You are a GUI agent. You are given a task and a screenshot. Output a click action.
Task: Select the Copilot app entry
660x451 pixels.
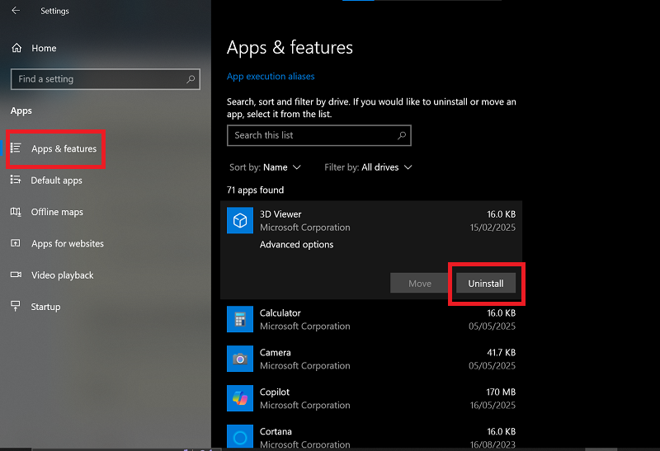(x=371, y=398)
